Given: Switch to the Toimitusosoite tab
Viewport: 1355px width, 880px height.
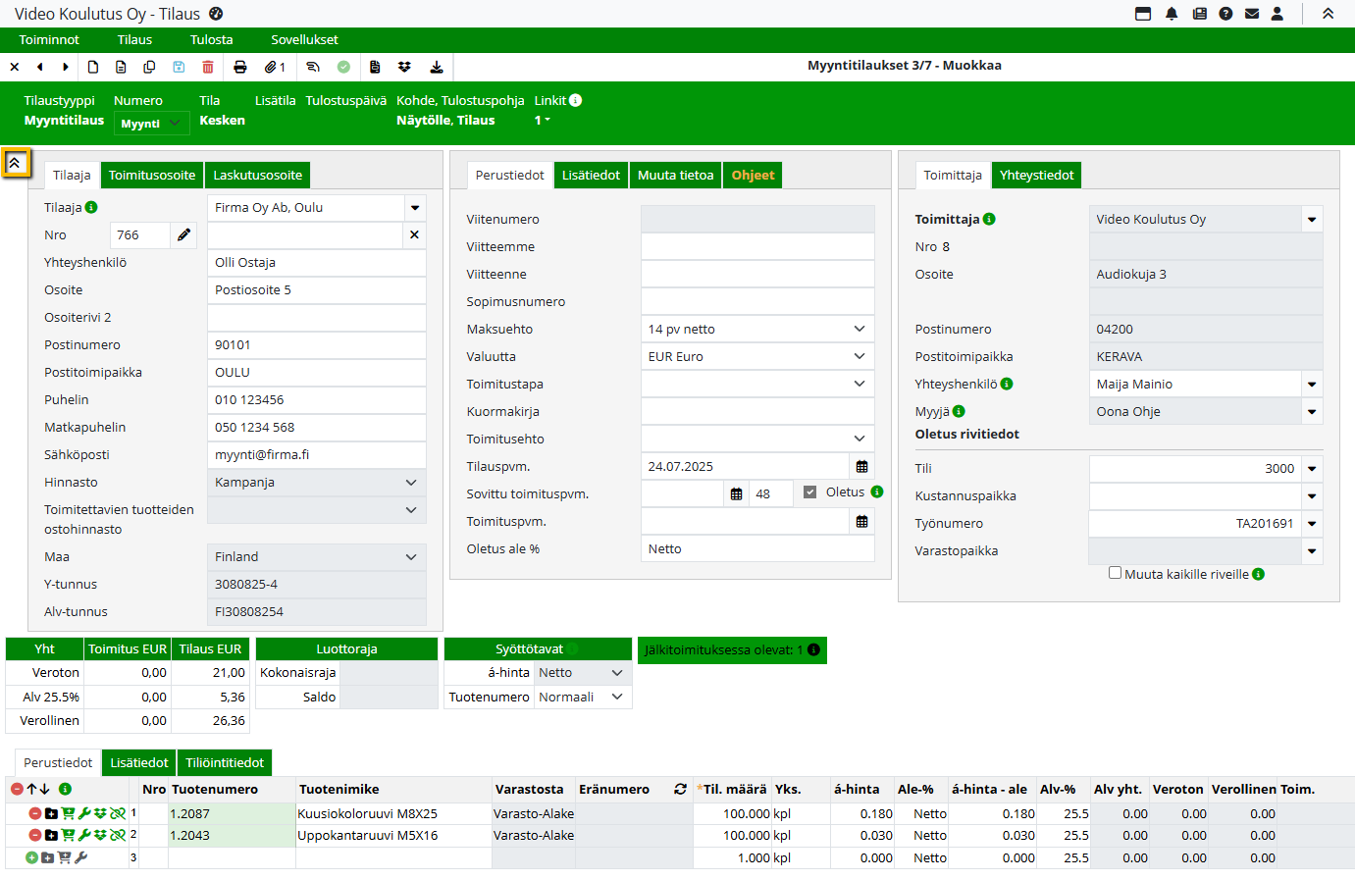Looking at the screenshot, I should [x=152, y=176].
